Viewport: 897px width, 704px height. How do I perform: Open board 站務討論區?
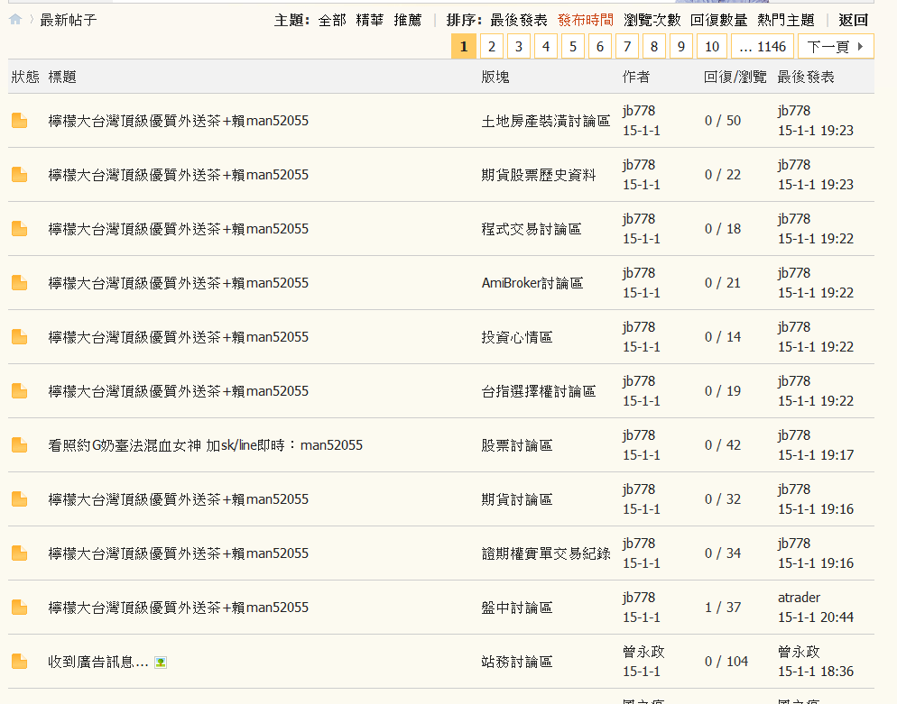pyautogui.click(x=516, y=662)
